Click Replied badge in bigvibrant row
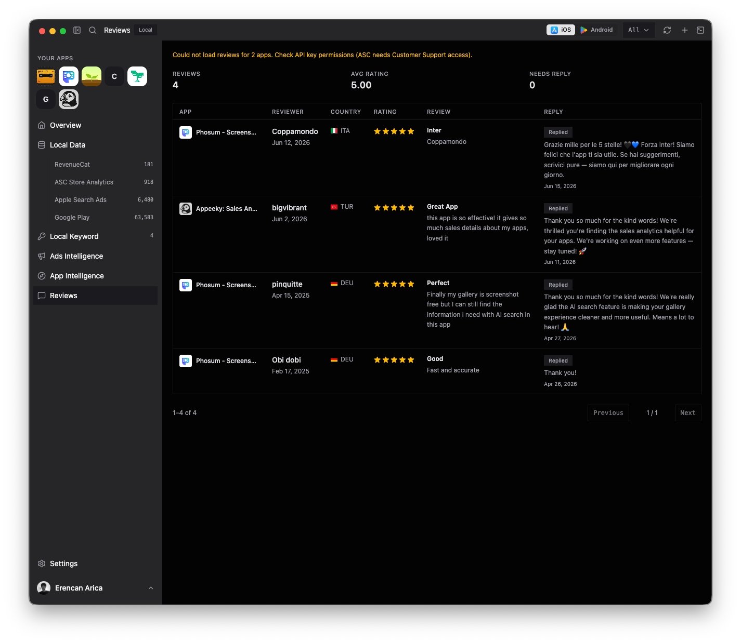The image size is (741, 643). pos(558,209)
